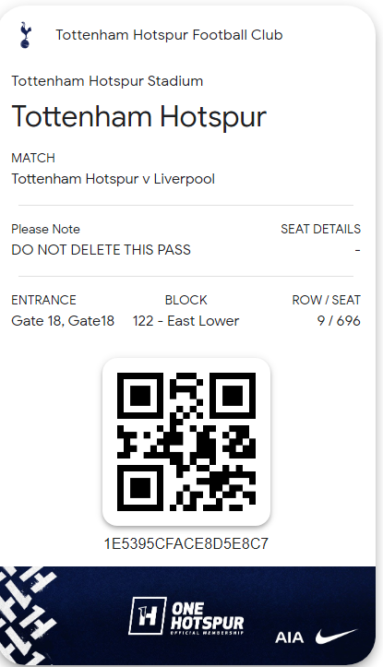Viewport: 383px width, 667px height.
Task: Click the Nike swoosh logo
Action: [x=337, y=637]
